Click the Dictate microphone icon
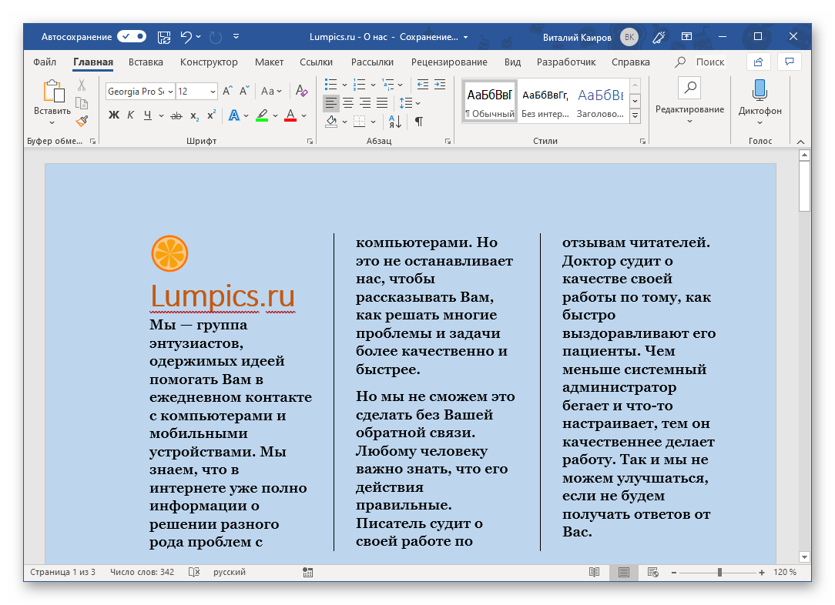835x605 pixels. pos(760,89)
